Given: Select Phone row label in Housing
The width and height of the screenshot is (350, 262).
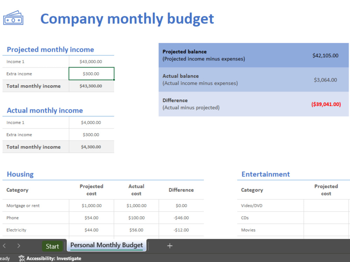Looking at the screenshot, I should tap(13, 218).
